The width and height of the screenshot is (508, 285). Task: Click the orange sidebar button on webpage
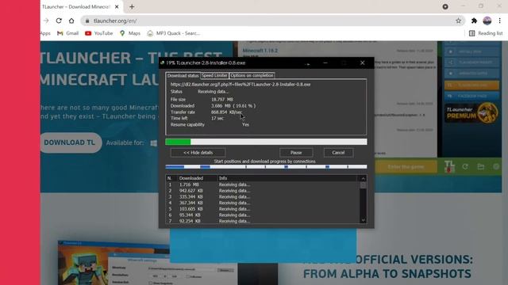click(x=471, y=85)
